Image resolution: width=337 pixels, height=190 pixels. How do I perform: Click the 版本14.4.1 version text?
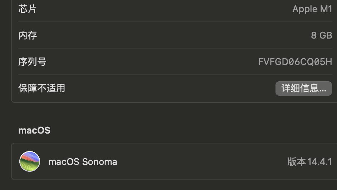[309, 162]
